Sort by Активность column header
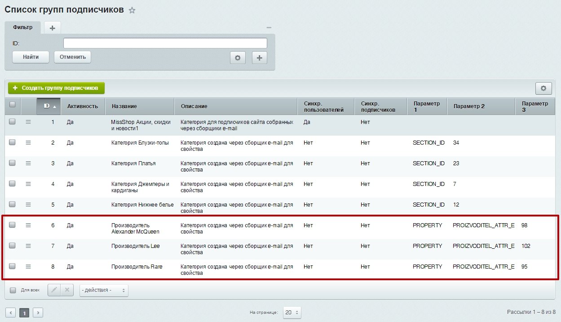 point(83,106)
